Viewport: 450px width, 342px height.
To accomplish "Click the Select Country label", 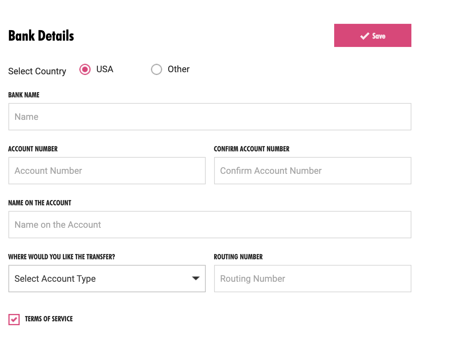I will pyautogui.click(x=37, y=71).
